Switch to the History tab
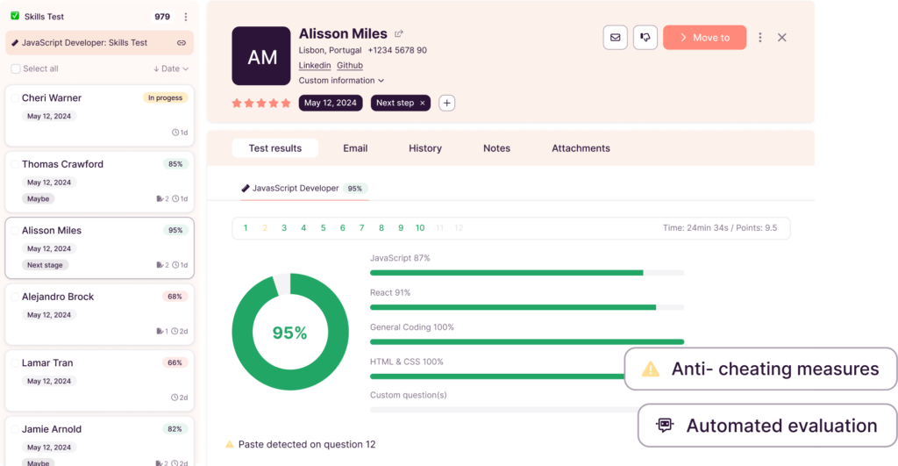 424,148
